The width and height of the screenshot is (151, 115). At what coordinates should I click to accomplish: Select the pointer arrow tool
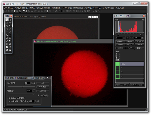coord(7,20)
